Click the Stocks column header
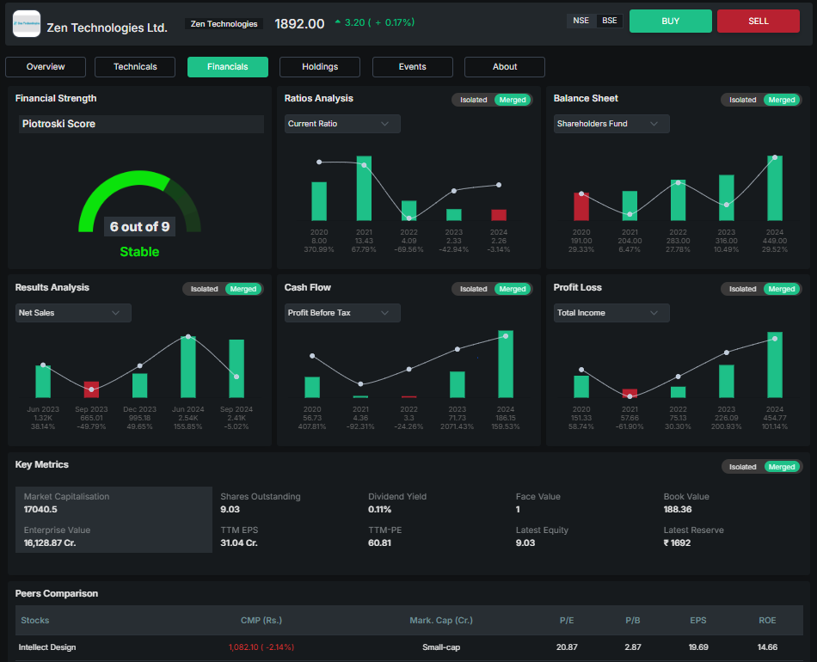This screenshot has height=662, width=817. point(35,621)
